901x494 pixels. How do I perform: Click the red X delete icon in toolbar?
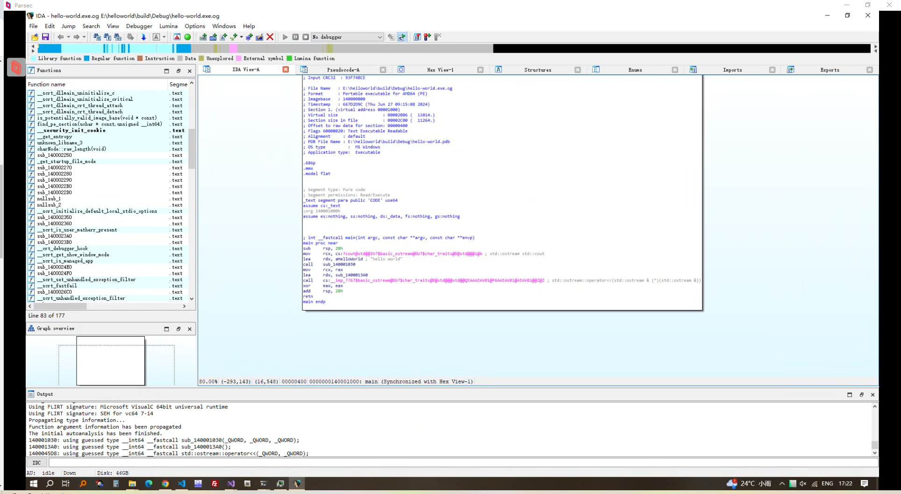pos(270,37)
